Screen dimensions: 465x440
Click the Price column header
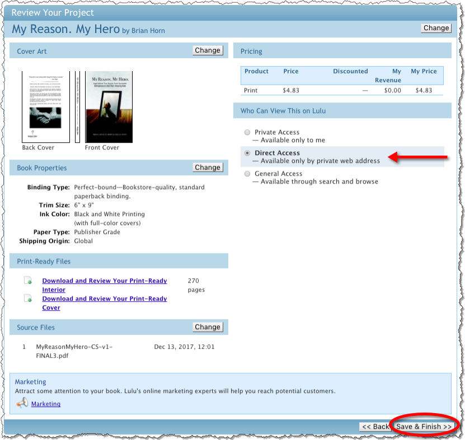pos(290,71)
